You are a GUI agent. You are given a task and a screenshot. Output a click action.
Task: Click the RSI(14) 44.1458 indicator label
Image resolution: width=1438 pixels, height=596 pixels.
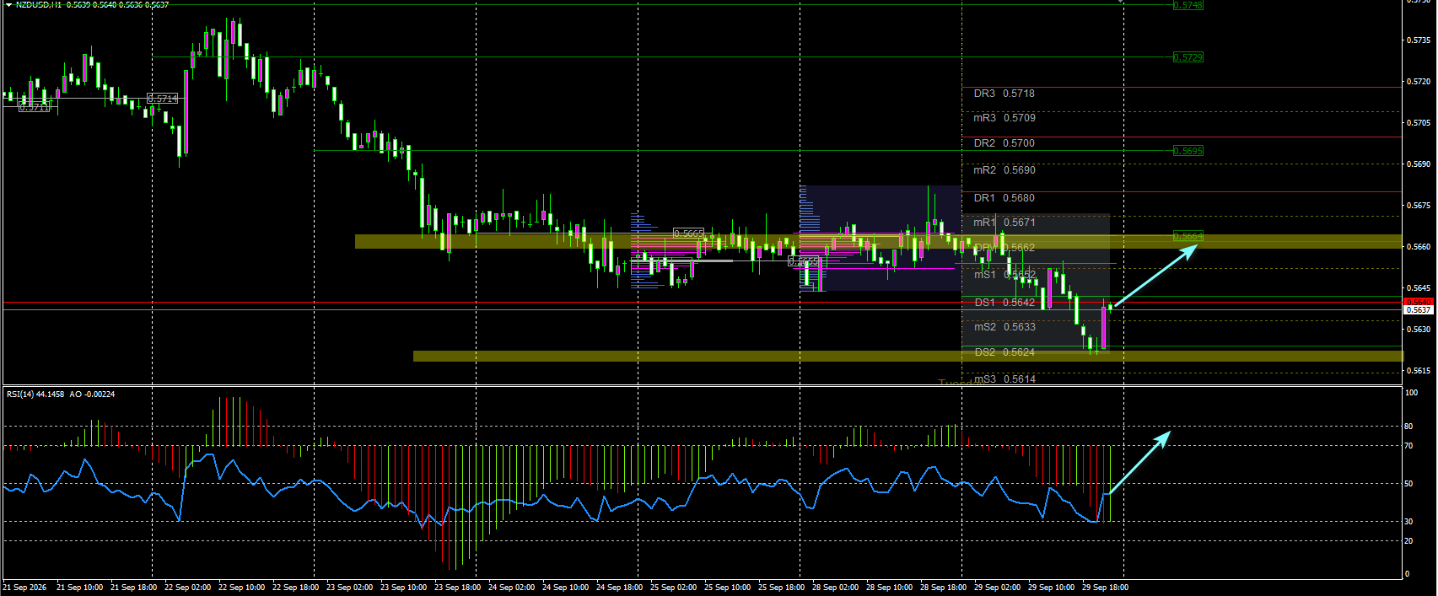click(x=35, y=395)
